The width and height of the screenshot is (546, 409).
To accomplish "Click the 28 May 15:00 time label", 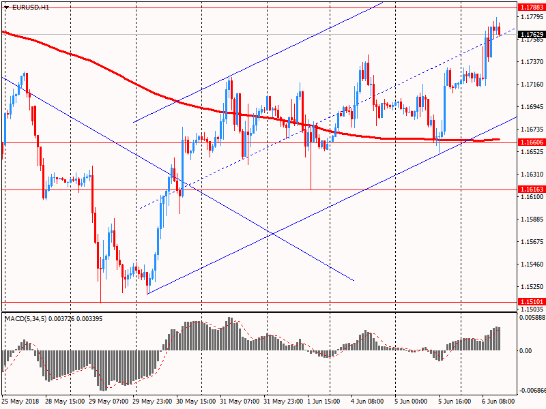I will [x=65, y=402].
